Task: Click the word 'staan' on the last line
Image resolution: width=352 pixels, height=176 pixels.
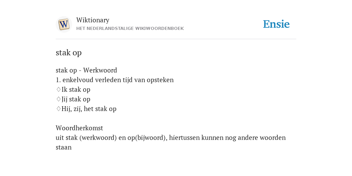Action: [x=64, y=147]
